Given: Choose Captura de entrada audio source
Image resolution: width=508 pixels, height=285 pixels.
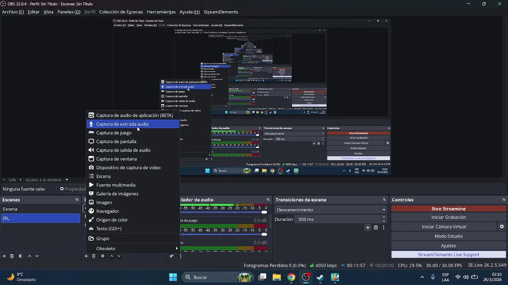Looking at the screenshot, I should [133, 124].
